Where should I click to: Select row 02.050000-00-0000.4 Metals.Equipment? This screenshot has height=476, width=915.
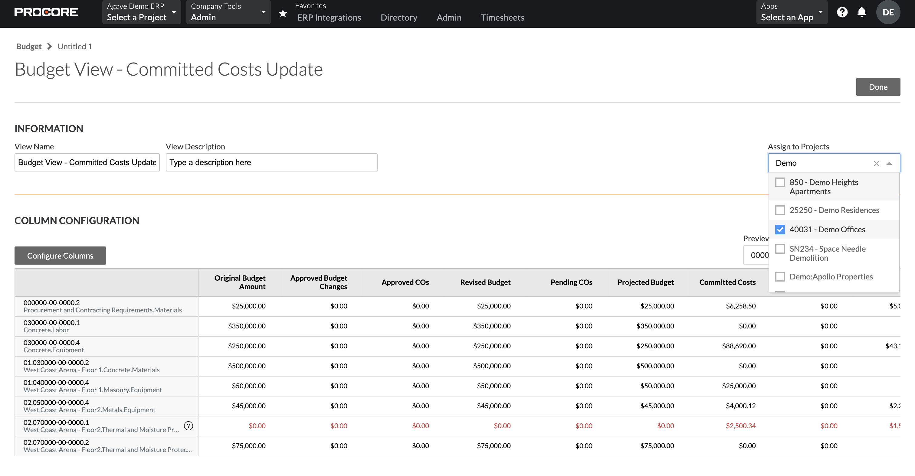106,406
